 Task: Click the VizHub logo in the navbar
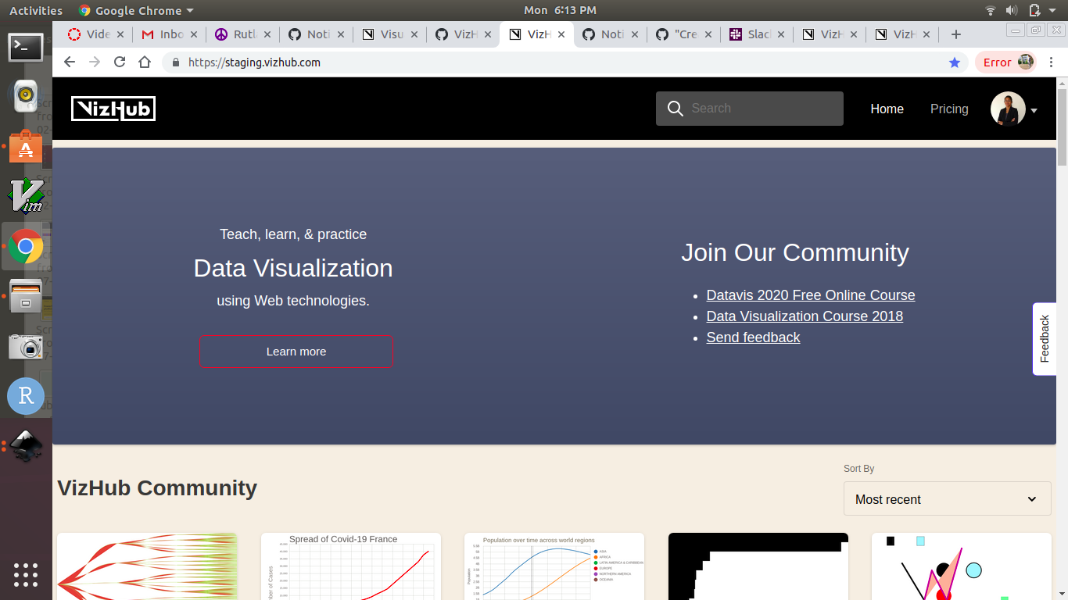pyautogui.click(x=113, y=108)
